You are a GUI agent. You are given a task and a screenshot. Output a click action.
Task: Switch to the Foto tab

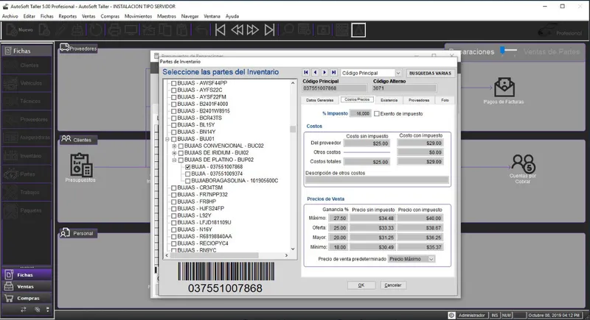click(445, 100)
